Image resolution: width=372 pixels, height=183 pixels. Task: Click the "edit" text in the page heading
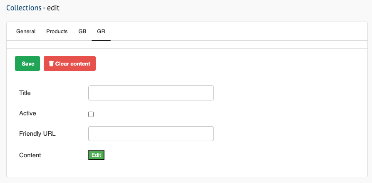coord(54,7)
